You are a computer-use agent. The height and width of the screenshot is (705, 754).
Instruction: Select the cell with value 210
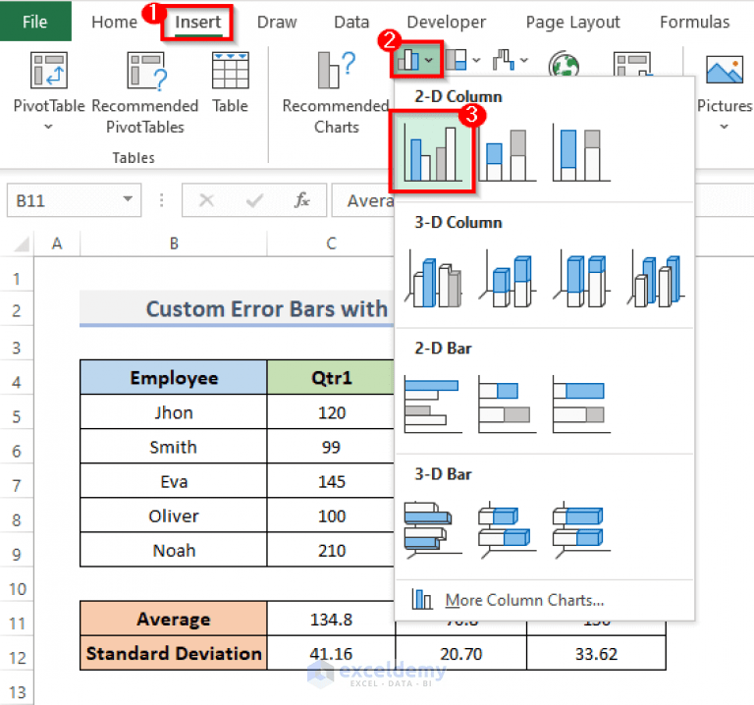click(331, 550)
